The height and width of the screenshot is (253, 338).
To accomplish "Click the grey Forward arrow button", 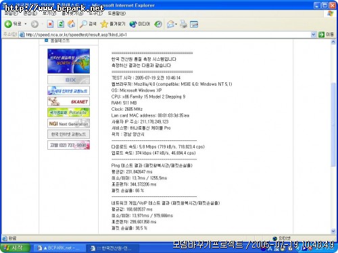I will click(34, 24).
